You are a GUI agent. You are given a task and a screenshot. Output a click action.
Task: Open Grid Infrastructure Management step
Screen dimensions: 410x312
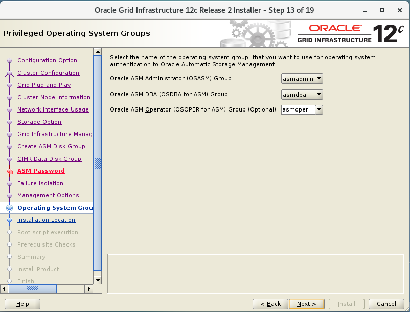[x=55, y=134]
